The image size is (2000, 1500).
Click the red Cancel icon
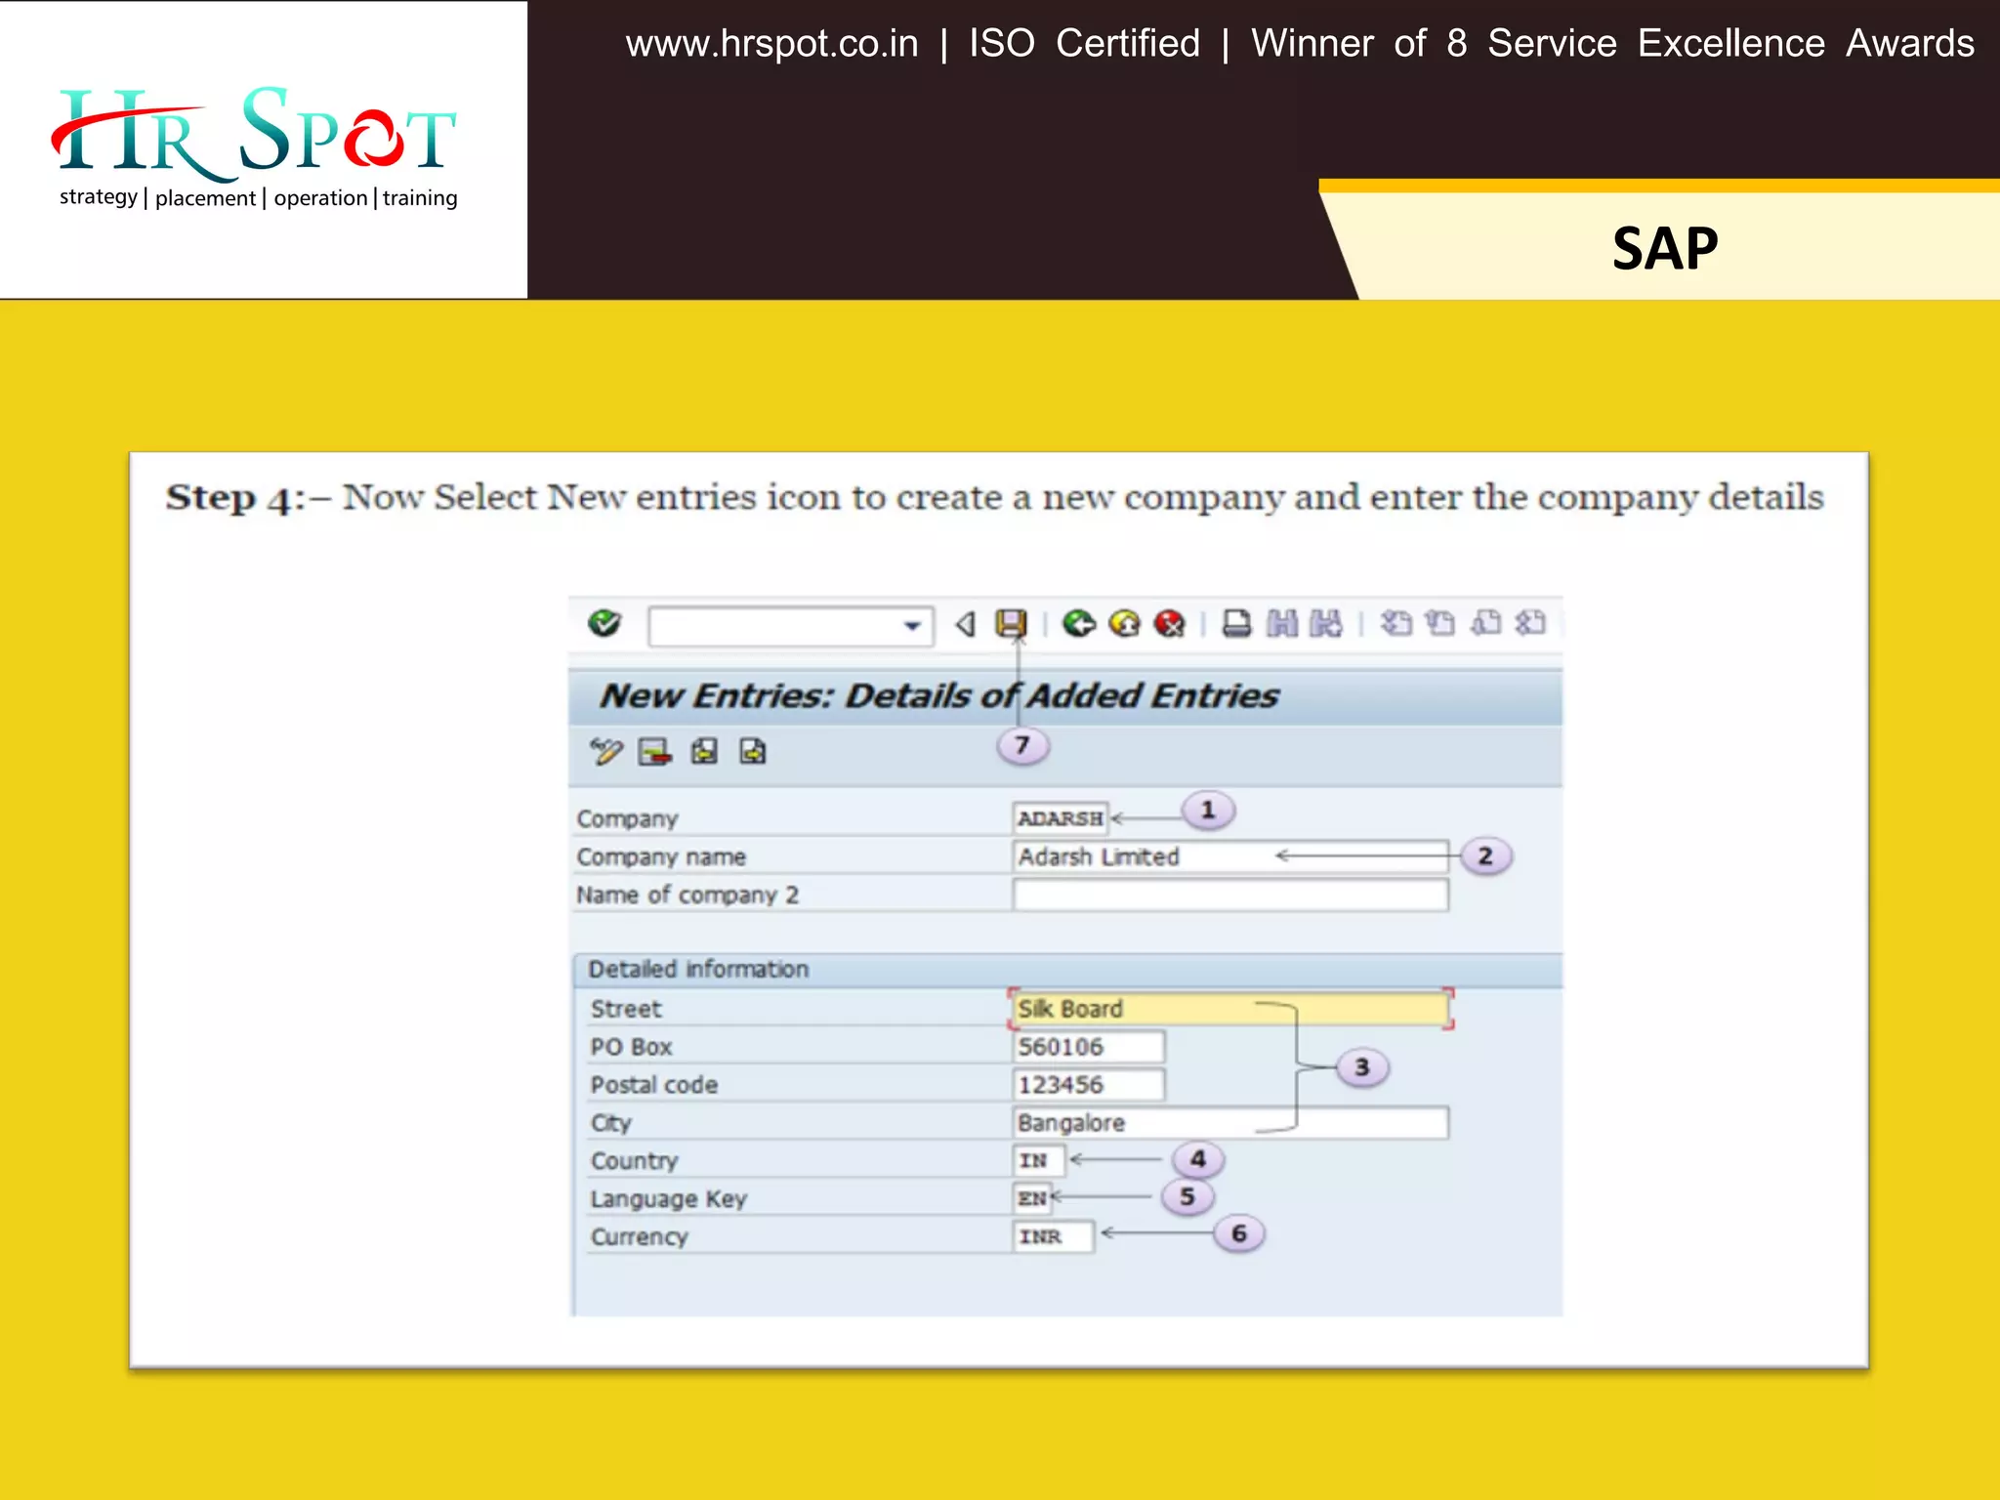pos(1169,623)
